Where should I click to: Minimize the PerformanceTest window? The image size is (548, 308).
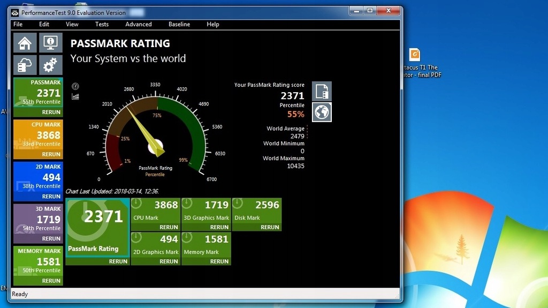point(356,11)
